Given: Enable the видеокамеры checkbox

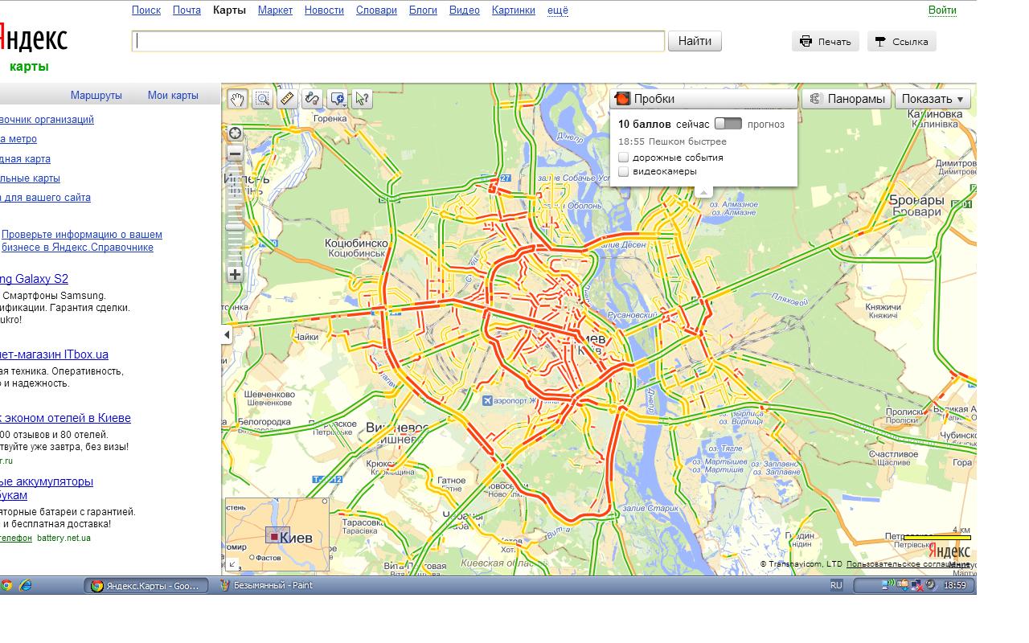Looking at the screenshot, I should [623, 171].
